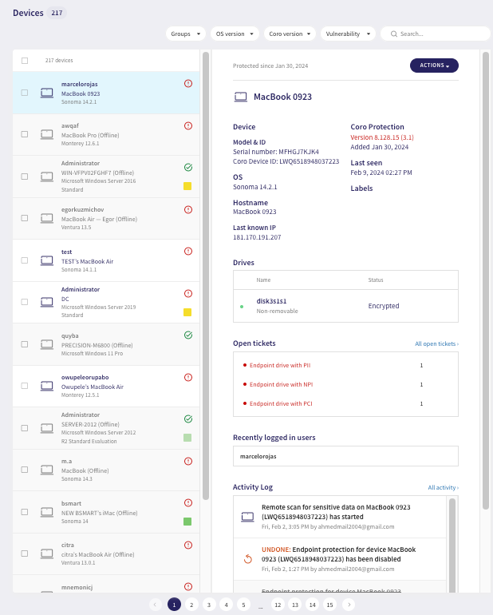
Task: Click laptop icon next to TEST's MacBook Air
Action: (47, 261)
